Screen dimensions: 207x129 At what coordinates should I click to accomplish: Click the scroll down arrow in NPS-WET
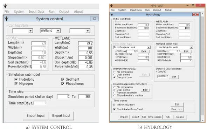pos(202,120)
